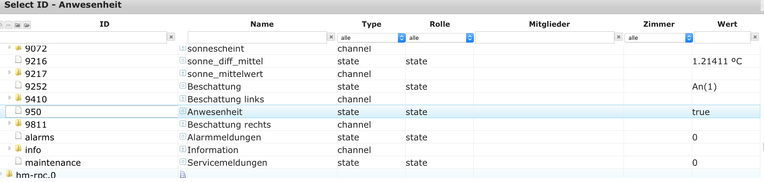
Task: Click the channel icon beside Information
Action: [183, 149]
